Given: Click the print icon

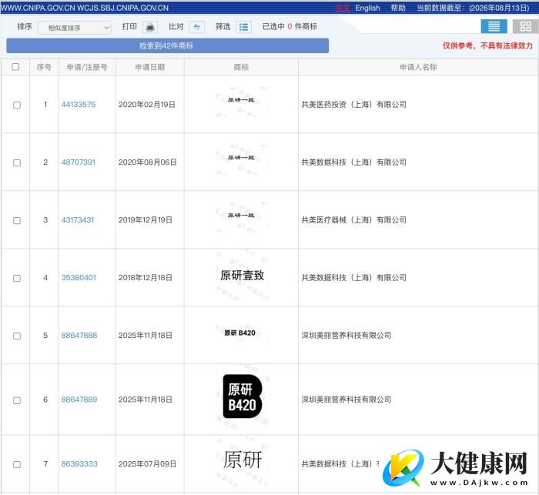Looking at the screenshot, I should tap(150, 27).
